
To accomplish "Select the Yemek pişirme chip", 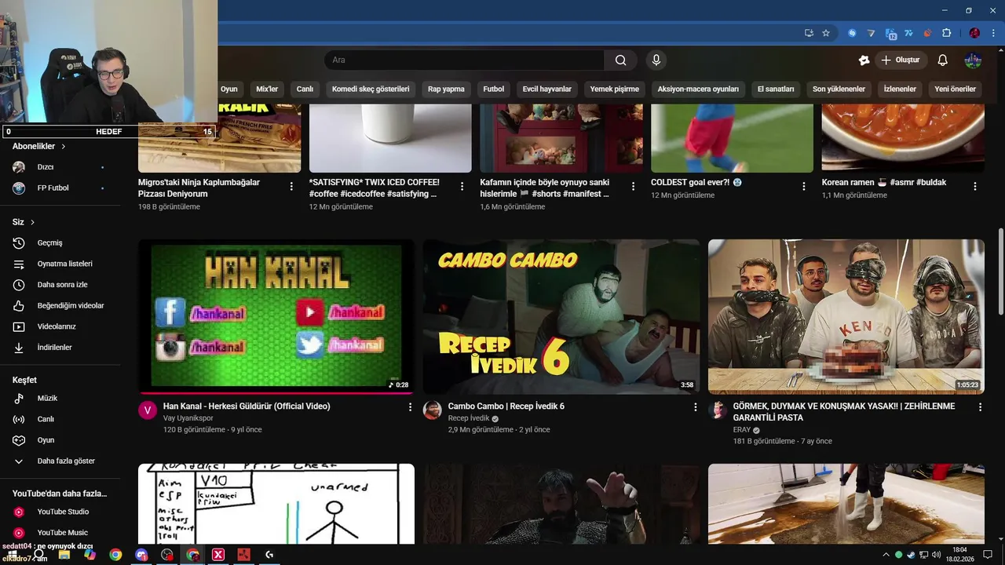I will 615,89.
